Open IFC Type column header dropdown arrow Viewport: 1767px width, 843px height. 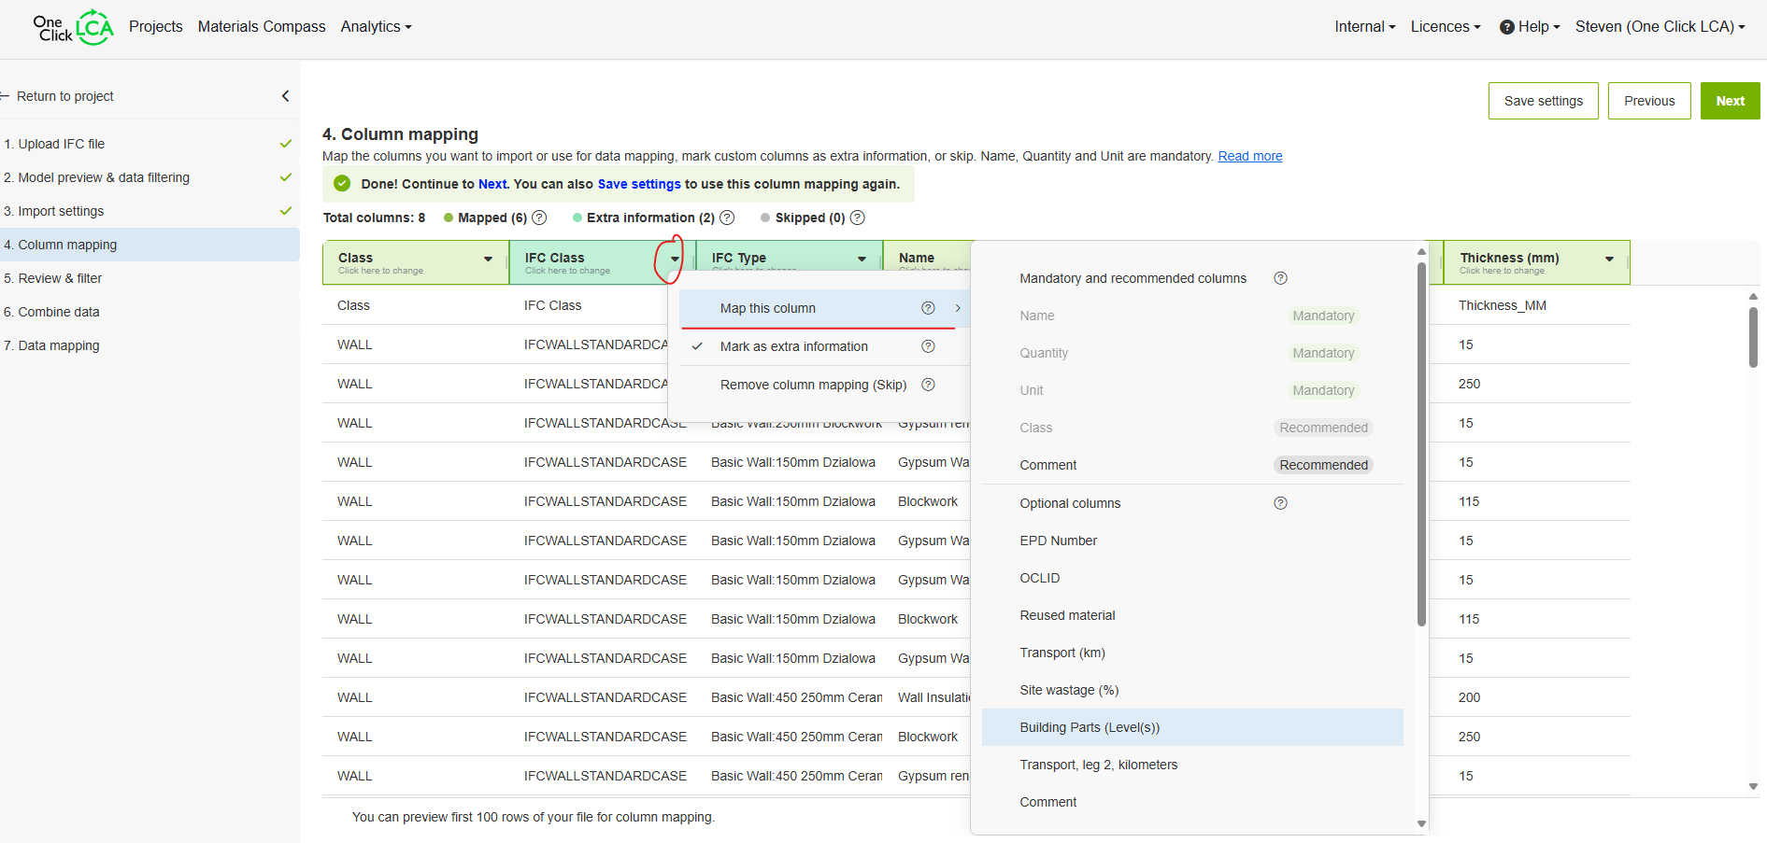click(862, 259)
